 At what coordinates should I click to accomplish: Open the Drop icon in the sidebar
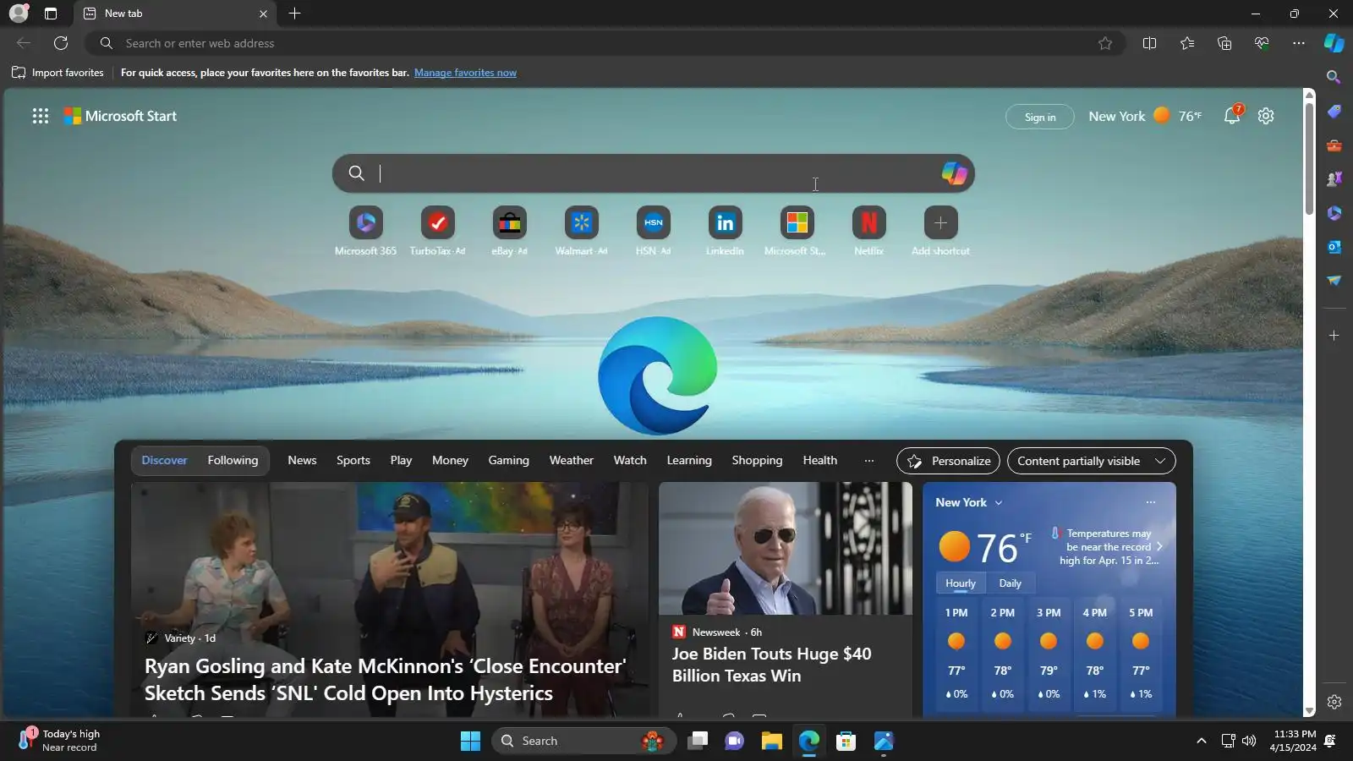pos(1334,281)
